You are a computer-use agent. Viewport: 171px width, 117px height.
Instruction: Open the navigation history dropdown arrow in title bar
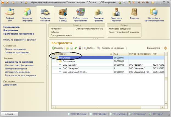coord(22,2)
